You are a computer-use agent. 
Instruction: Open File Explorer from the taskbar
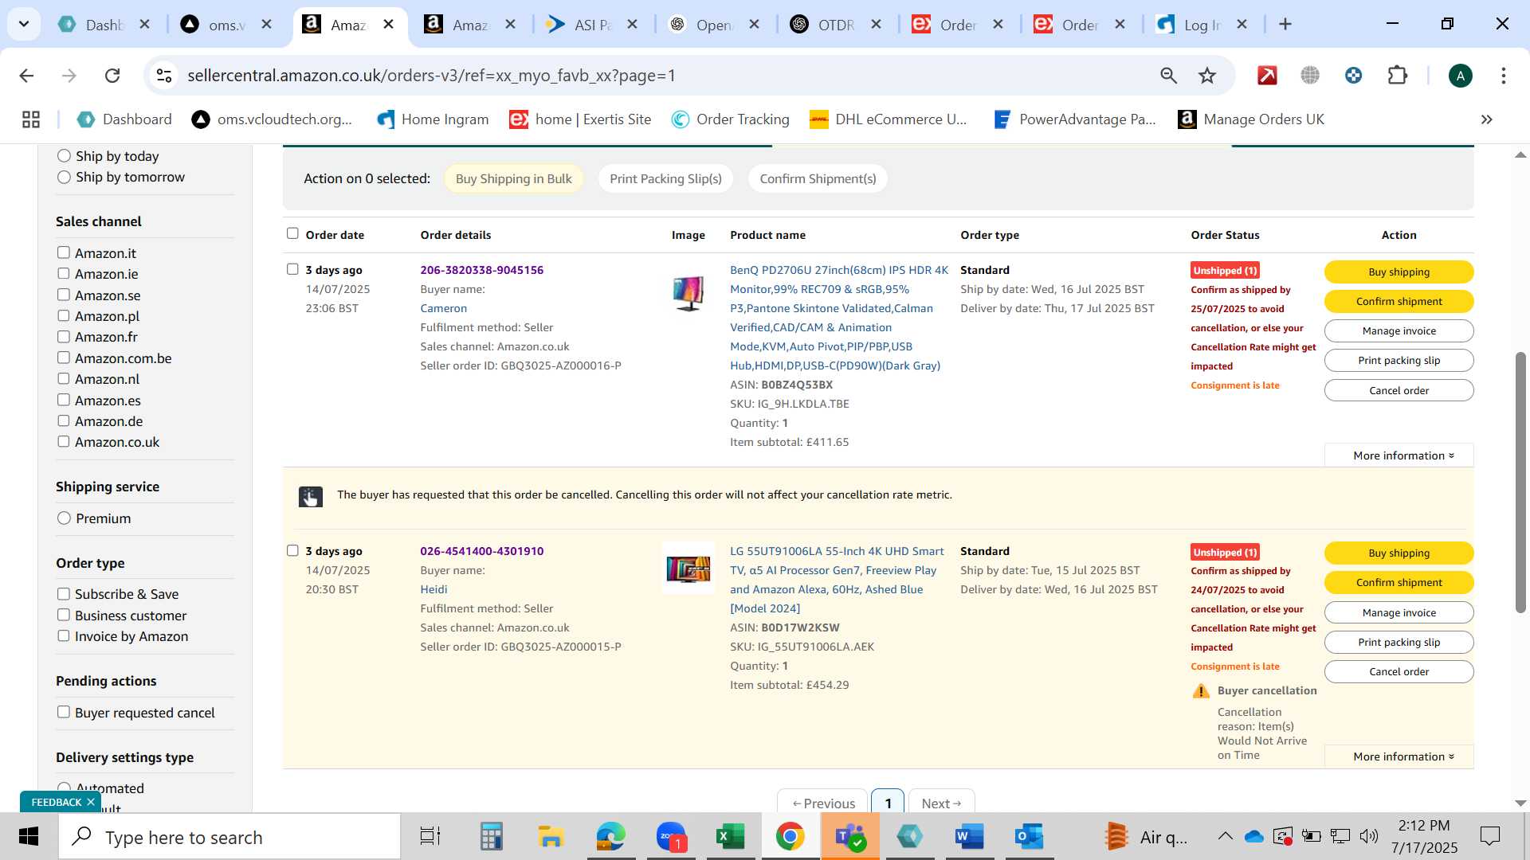551,837
